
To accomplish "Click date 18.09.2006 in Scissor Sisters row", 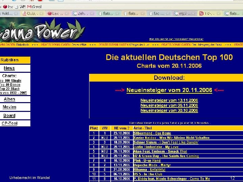I will tap(122, 142).
